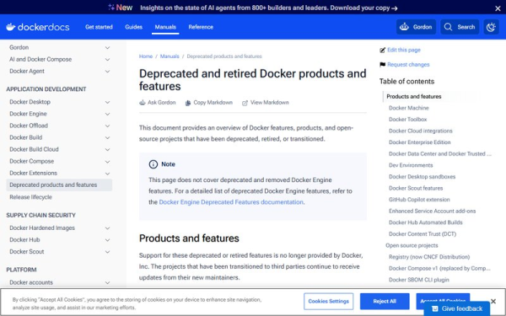Viewport: 506px width, 316px height.
Task: Go to Manuals in the breadcrumb
Action: click(170, 56)
